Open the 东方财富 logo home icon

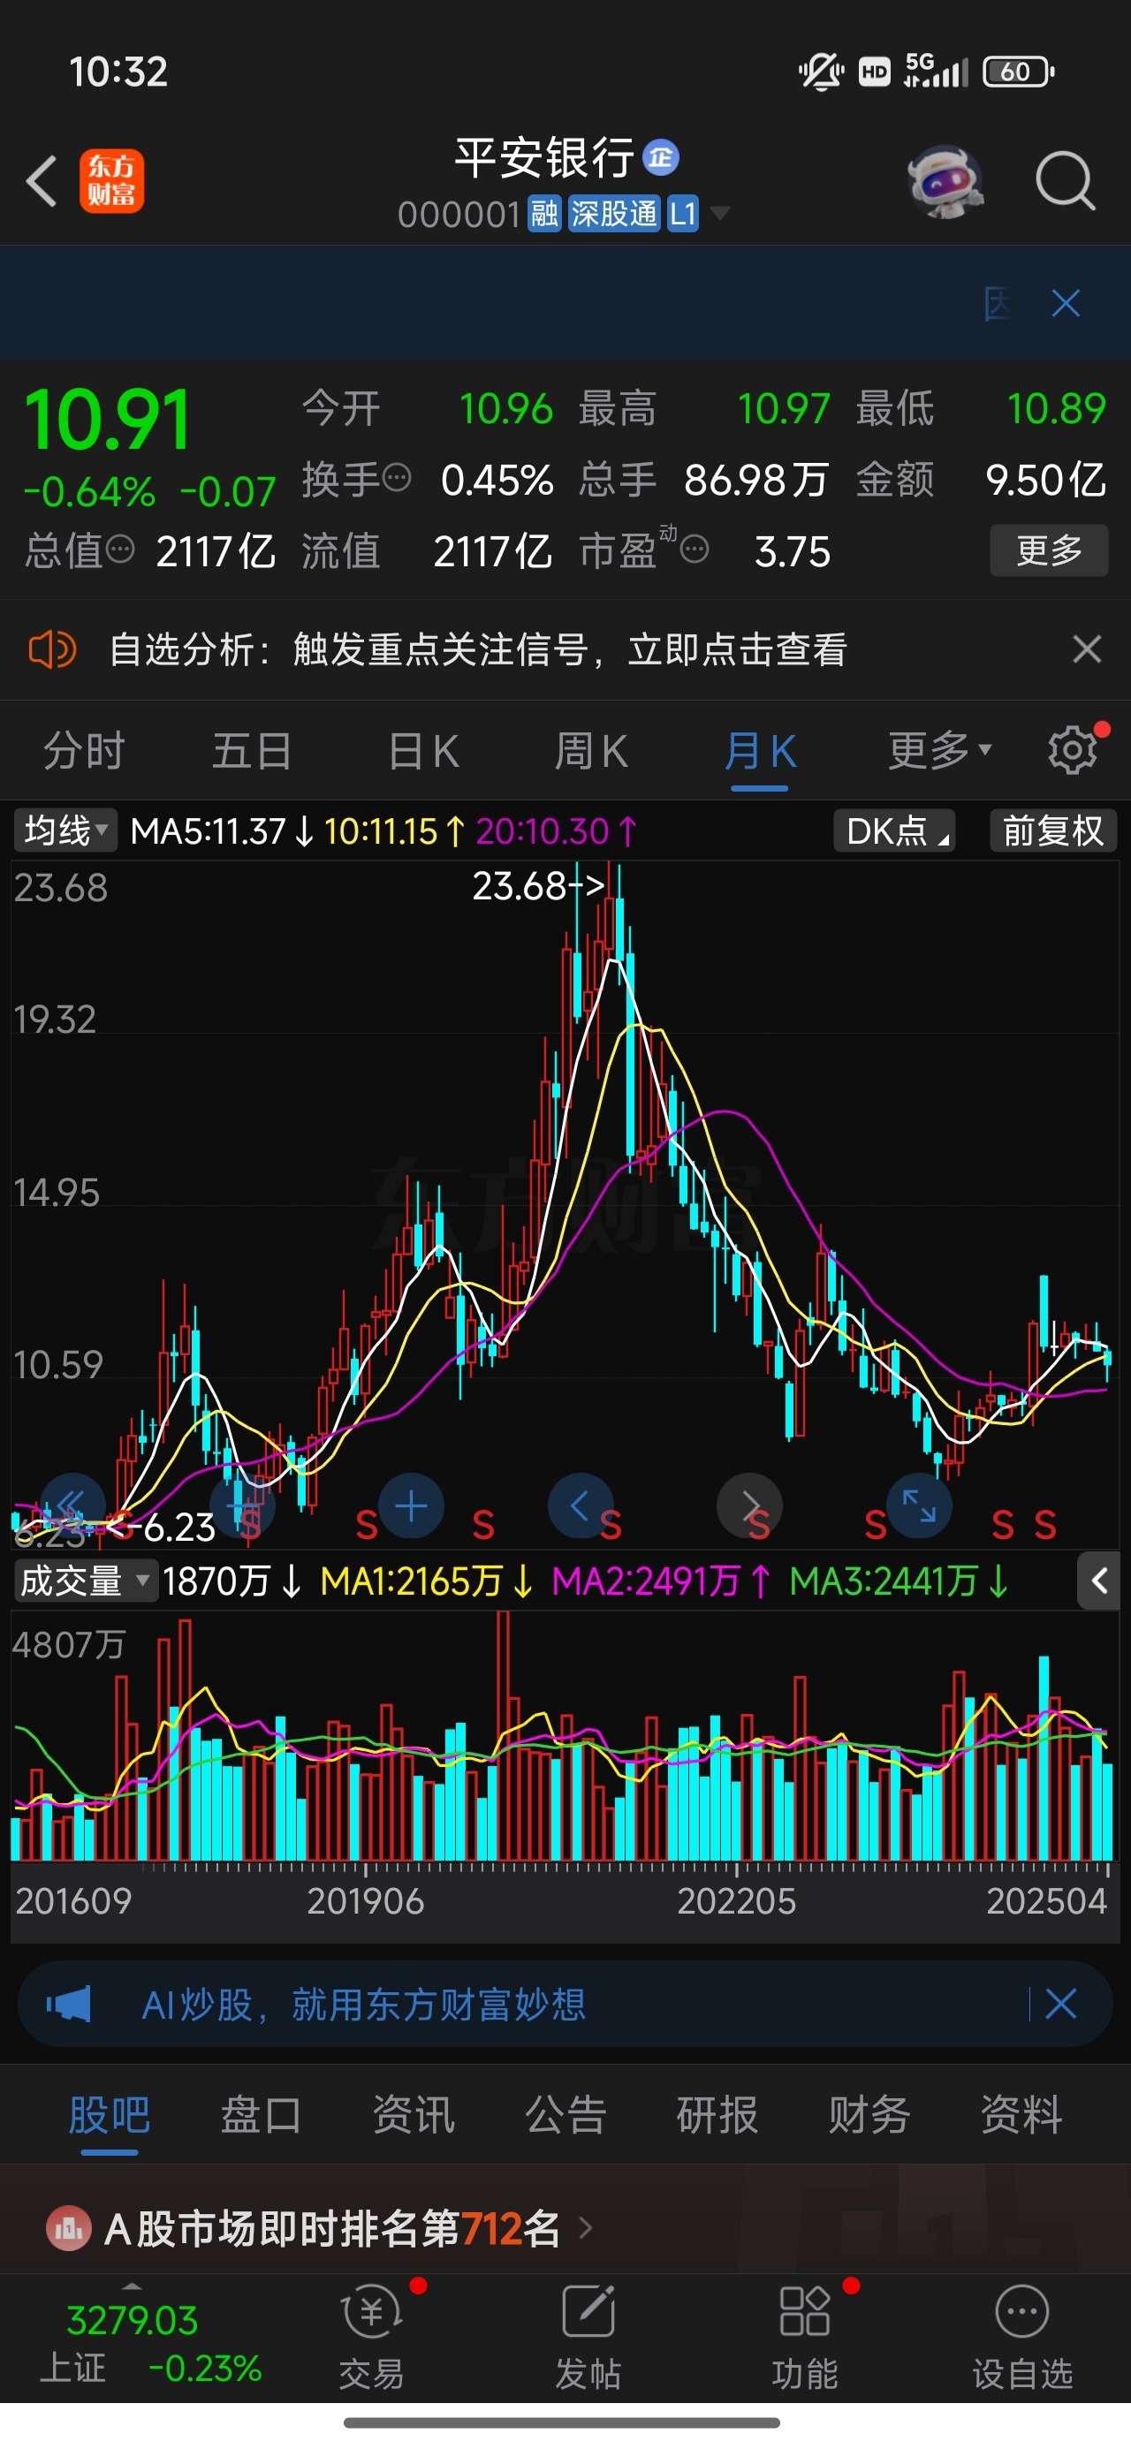(111, 180)
